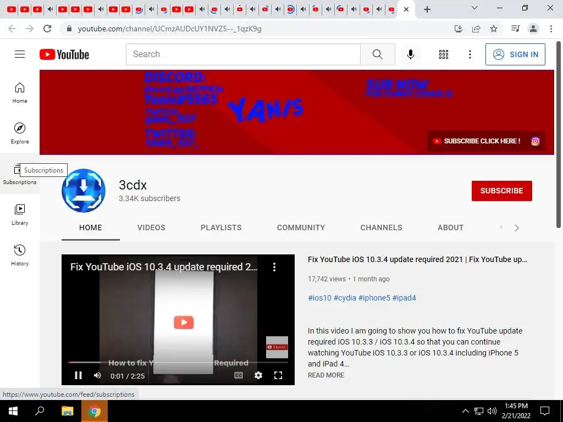The height and width of the screenshot is (422, 563).
Task: Show hidden system tray icons
Action: point(465,411)
